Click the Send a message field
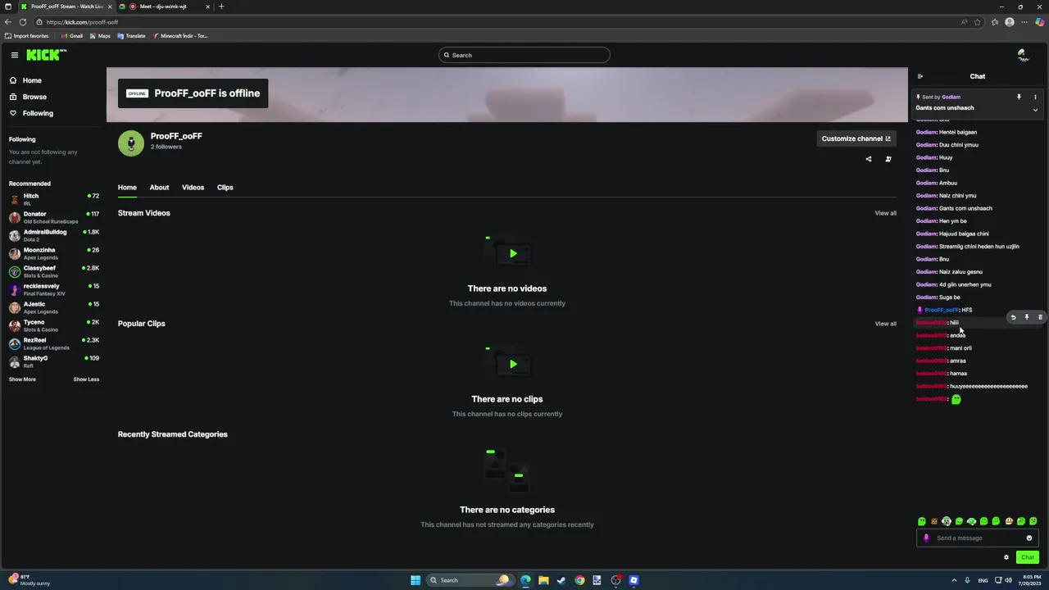The width and height of the screenshot is (1049, 590). pyautogui.click(x=978, y=538)
